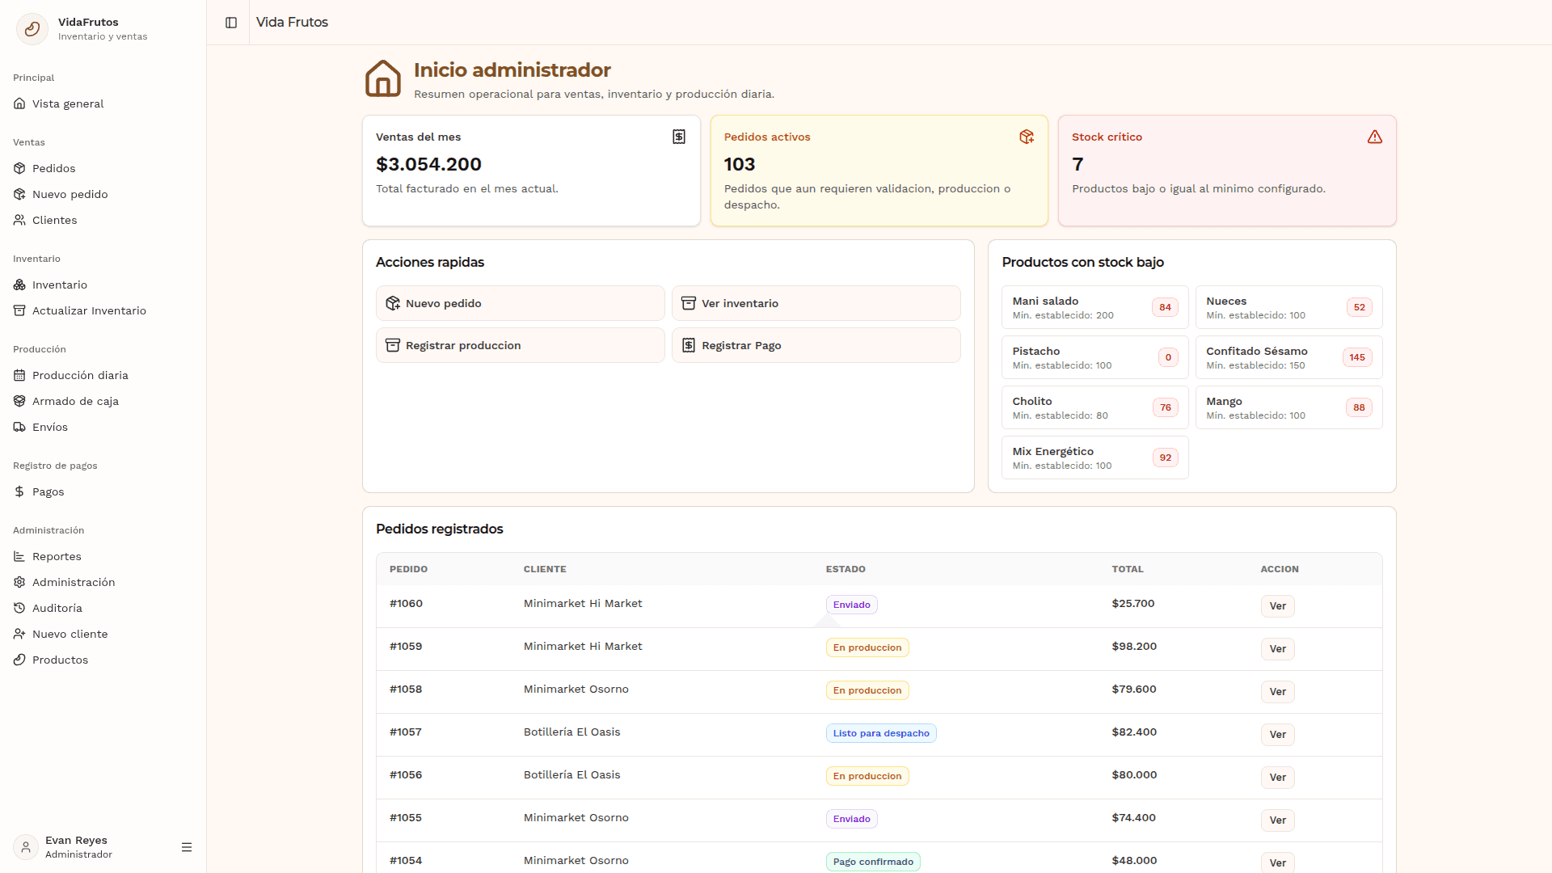Open the Ver button for order #1057
The image size is (1552, 873).
tap(1277, 735)
